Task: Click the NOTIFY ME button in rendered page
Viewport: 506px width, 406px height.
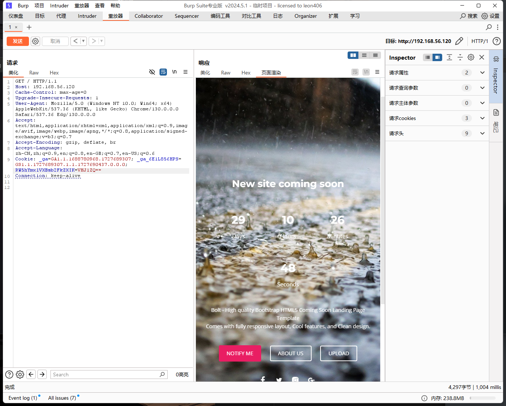Action: (240, 353)
